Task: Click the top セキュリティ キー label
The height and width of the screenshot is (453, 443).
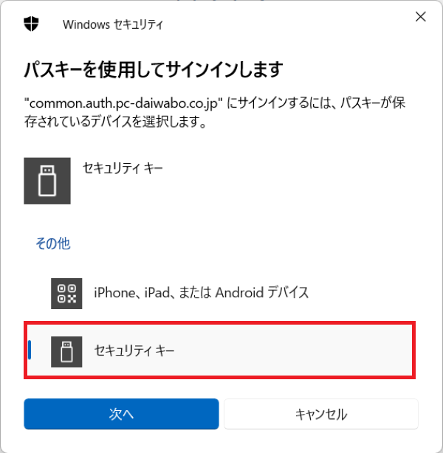Action: tap(123, 168)
